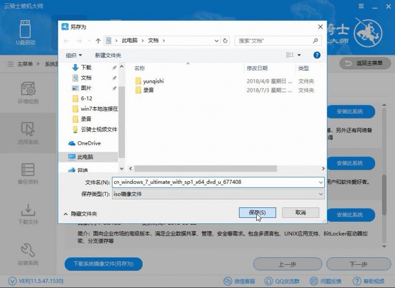Close the 另存为 dialog
395x288 pixels.
[320, 27]
